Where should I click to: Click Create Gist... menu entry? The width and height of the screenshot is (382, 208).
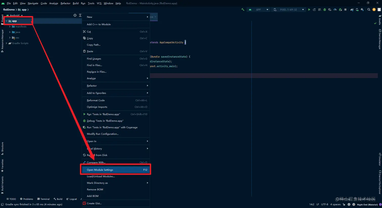(116, 203)
